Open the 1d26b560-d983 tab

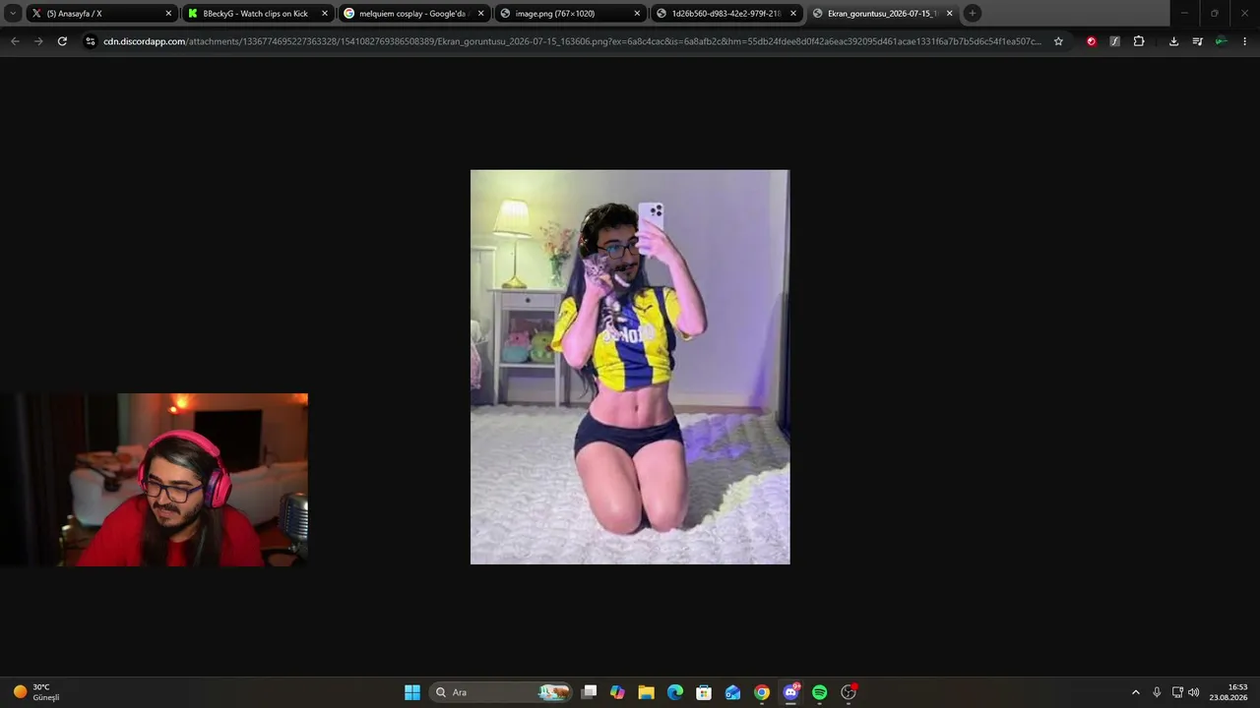coord(726,14)
